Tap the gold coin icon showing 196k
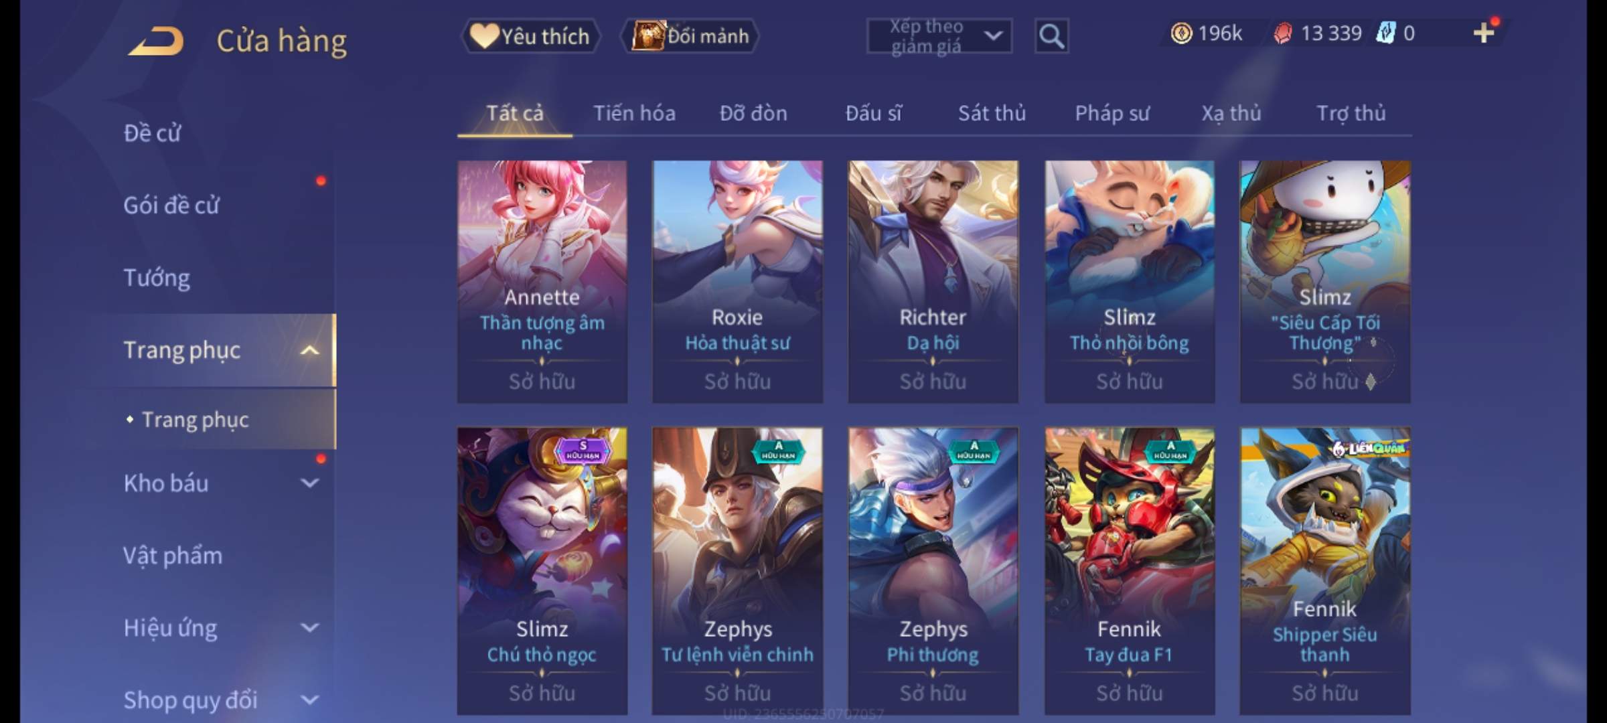 click(1181, 33)
